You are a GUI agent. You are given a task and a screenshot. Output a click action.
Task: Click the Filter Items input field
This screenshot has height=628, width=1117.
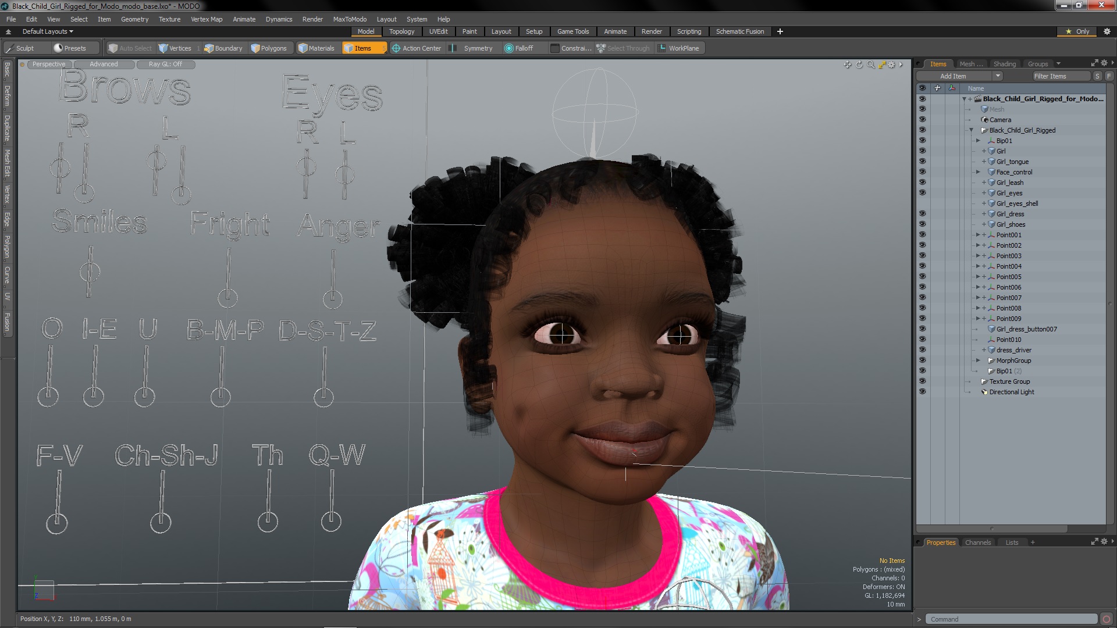pyautogui.click(x=1061, y=76)
